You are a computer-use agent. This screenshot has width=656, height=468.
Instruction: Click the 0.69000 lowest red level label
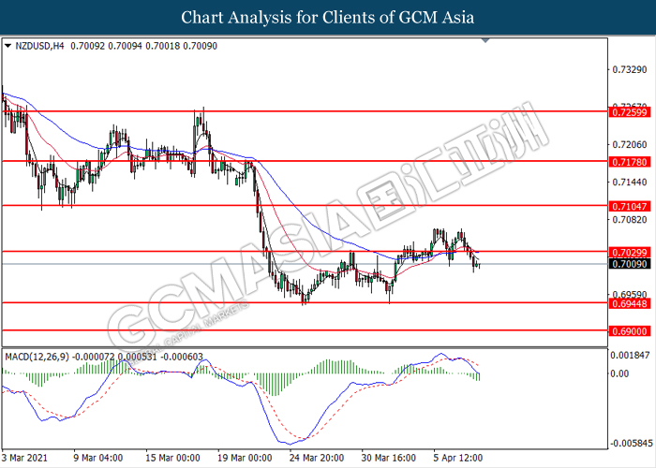point(626,330)
